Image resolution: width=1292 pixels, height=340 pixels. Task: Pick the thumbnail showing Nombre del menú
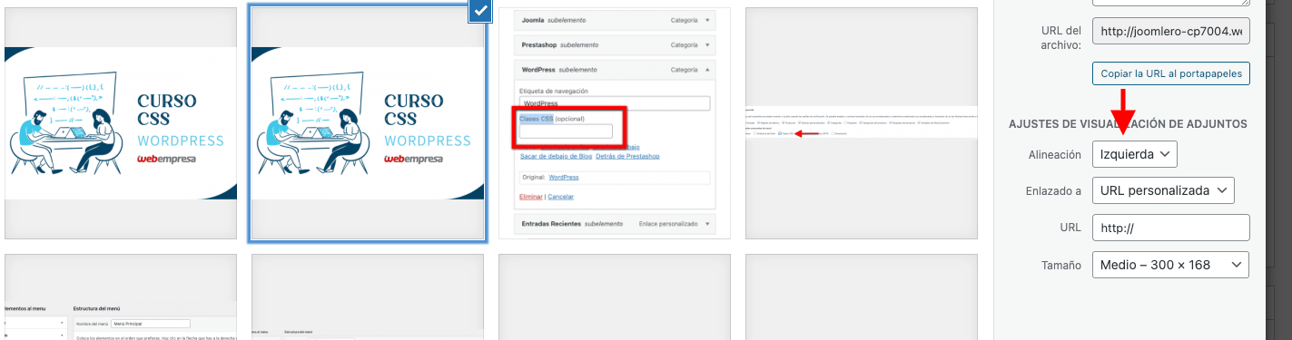point(121,297)
